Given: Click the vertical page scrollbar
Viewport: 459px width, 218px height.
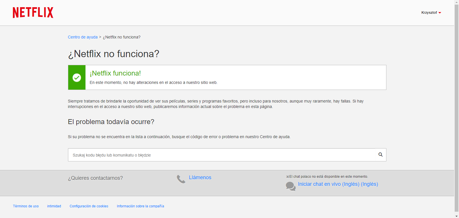Looking at the screenshot, I should tap(456, 108).
